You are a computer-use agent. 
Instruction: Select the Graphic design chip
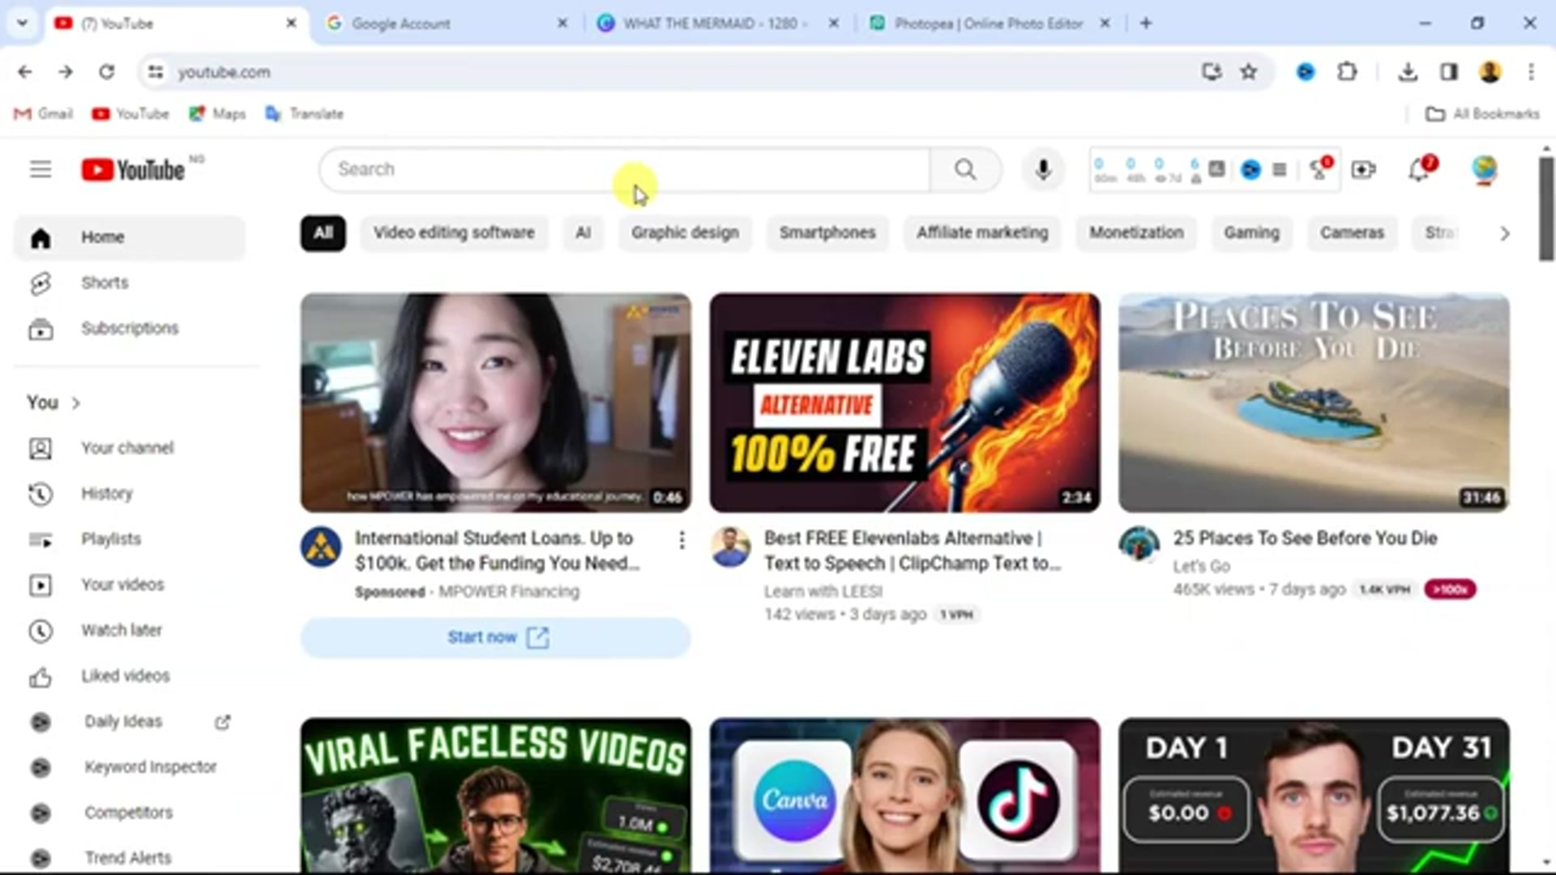click(x=685, y=233)
